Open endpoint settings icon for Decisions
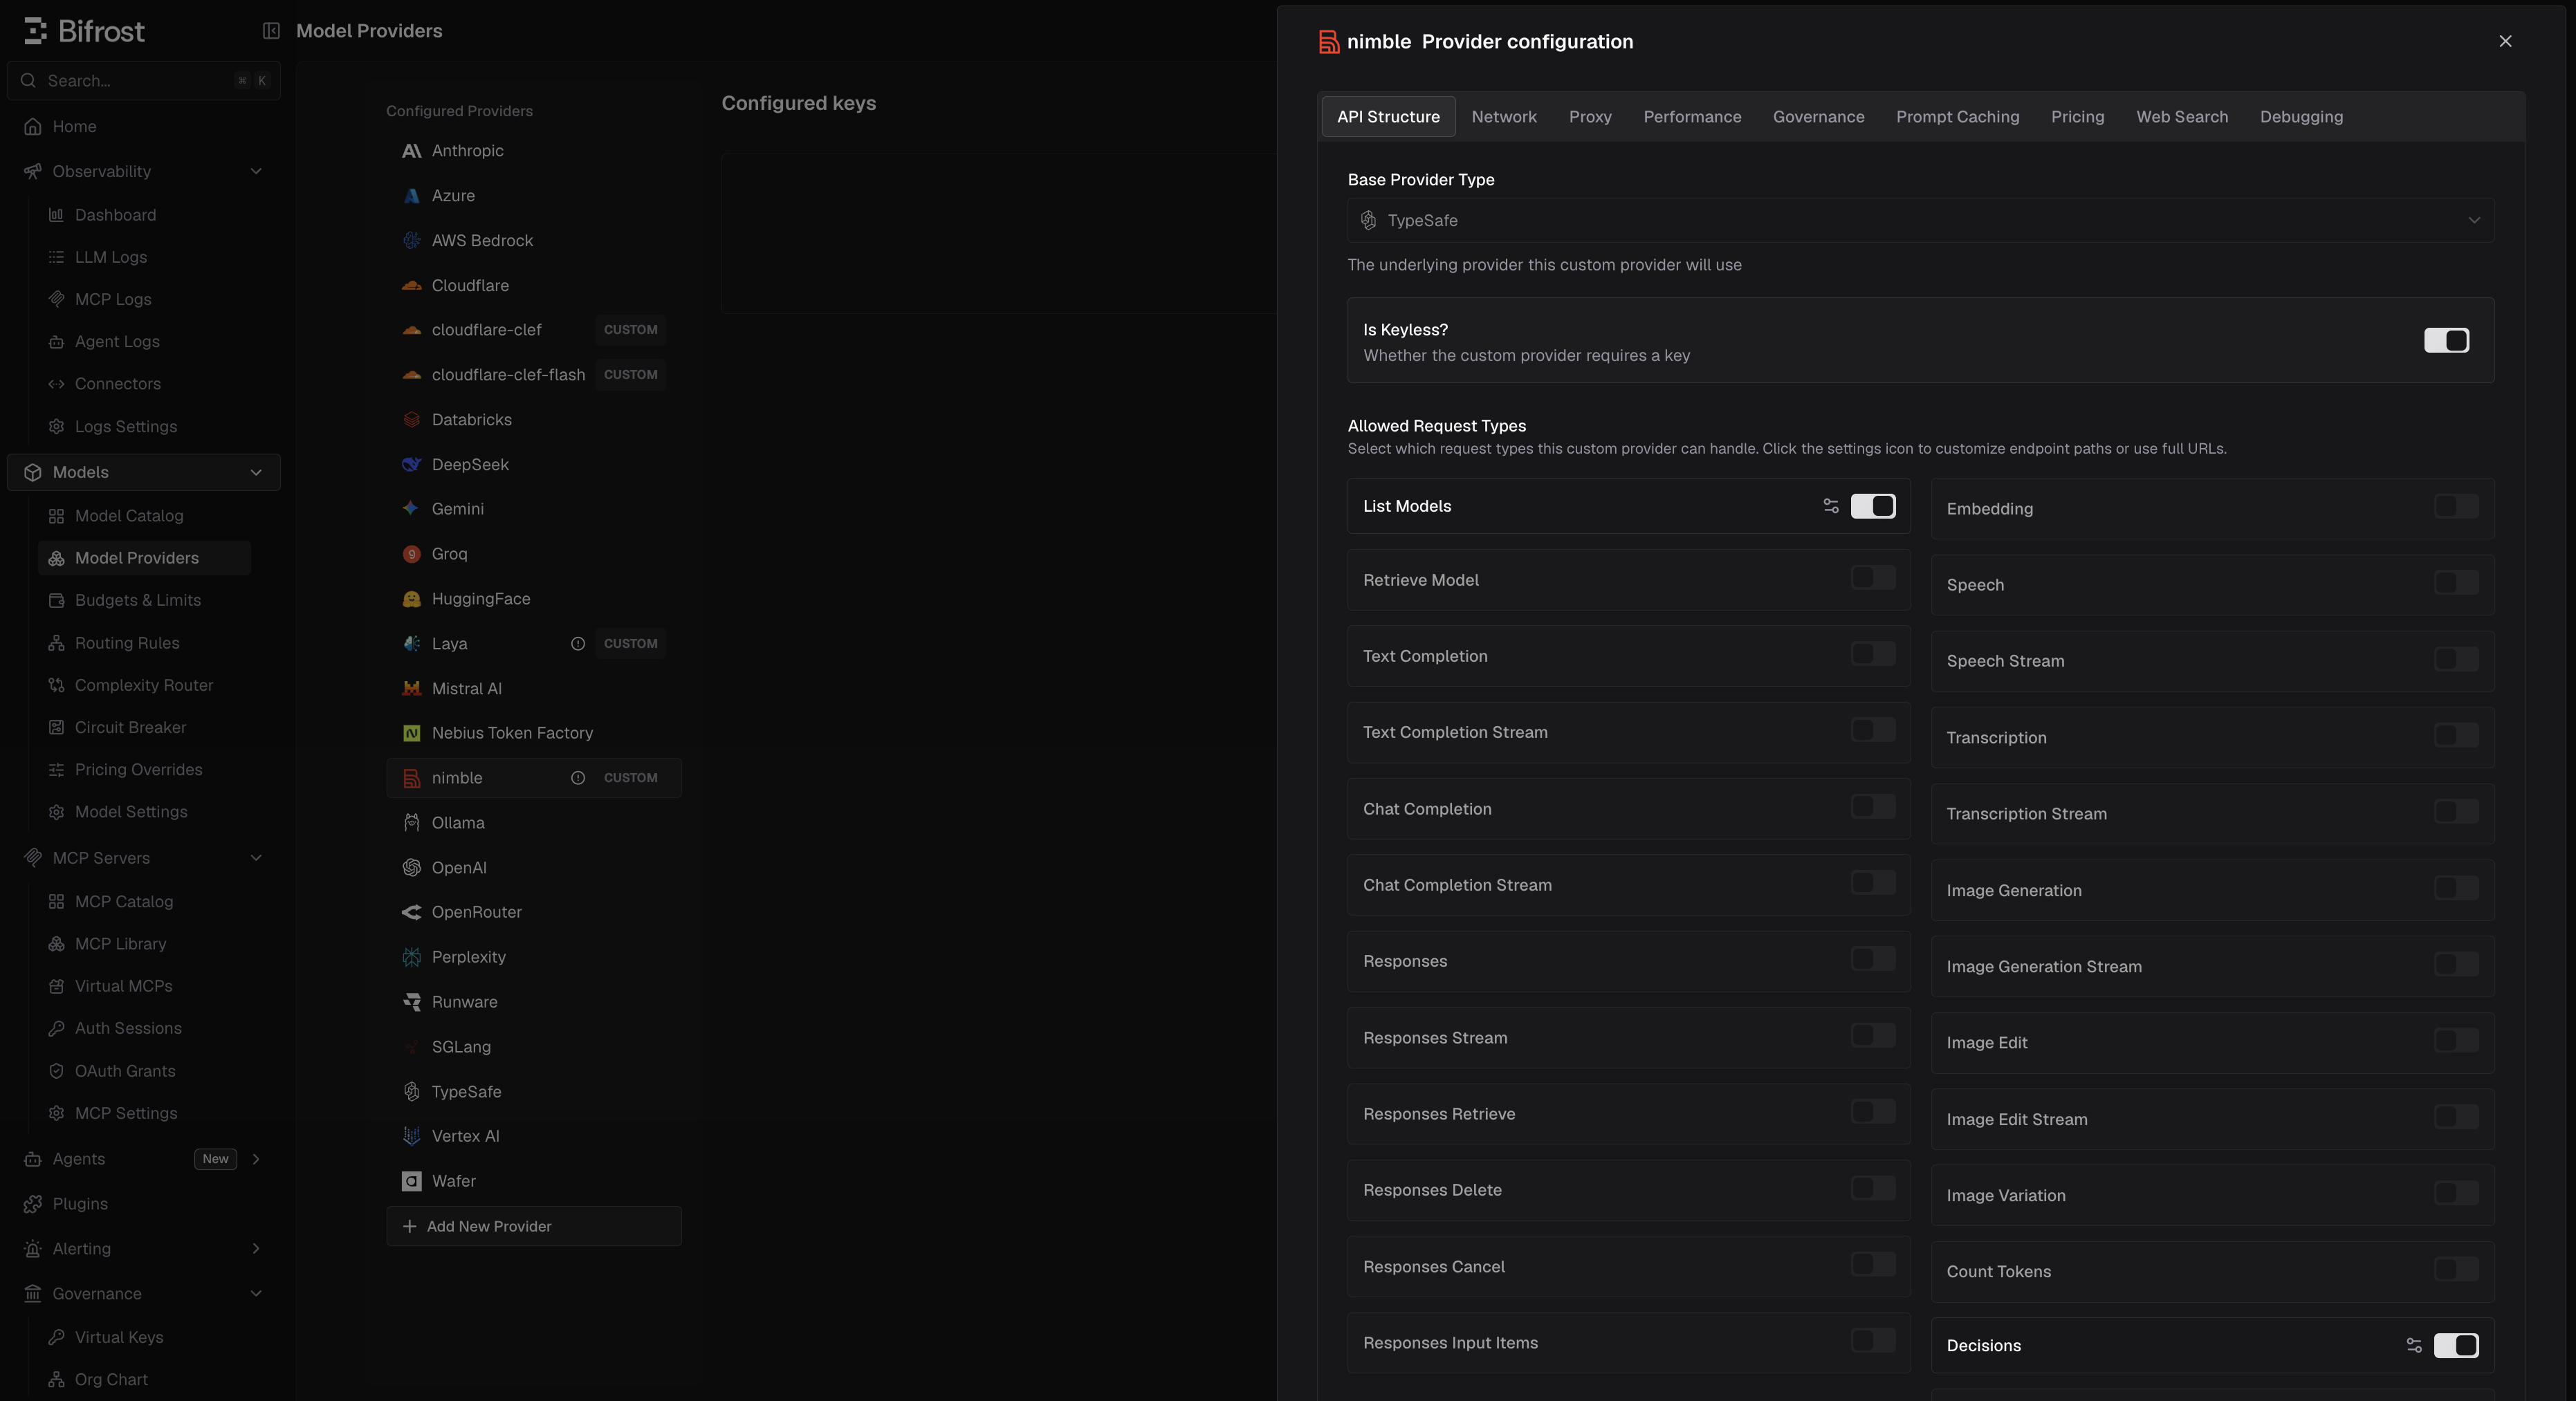 point(2414,1345)
